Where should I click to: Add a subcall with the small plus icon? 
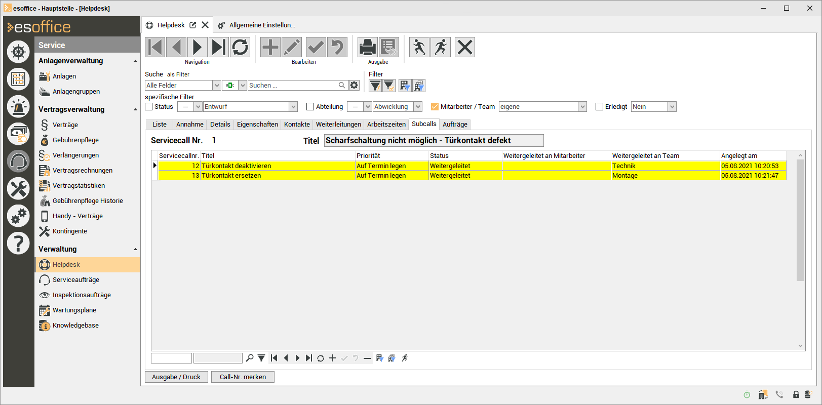point(332,358)
